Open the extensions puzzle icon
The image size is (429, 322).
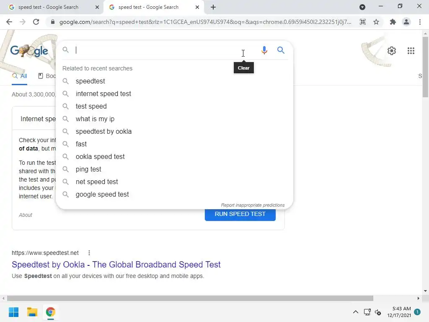tap(393, 22)
